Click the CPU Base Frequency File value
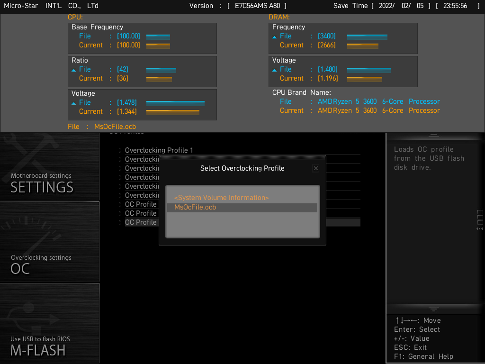 (x=128, y=36)
